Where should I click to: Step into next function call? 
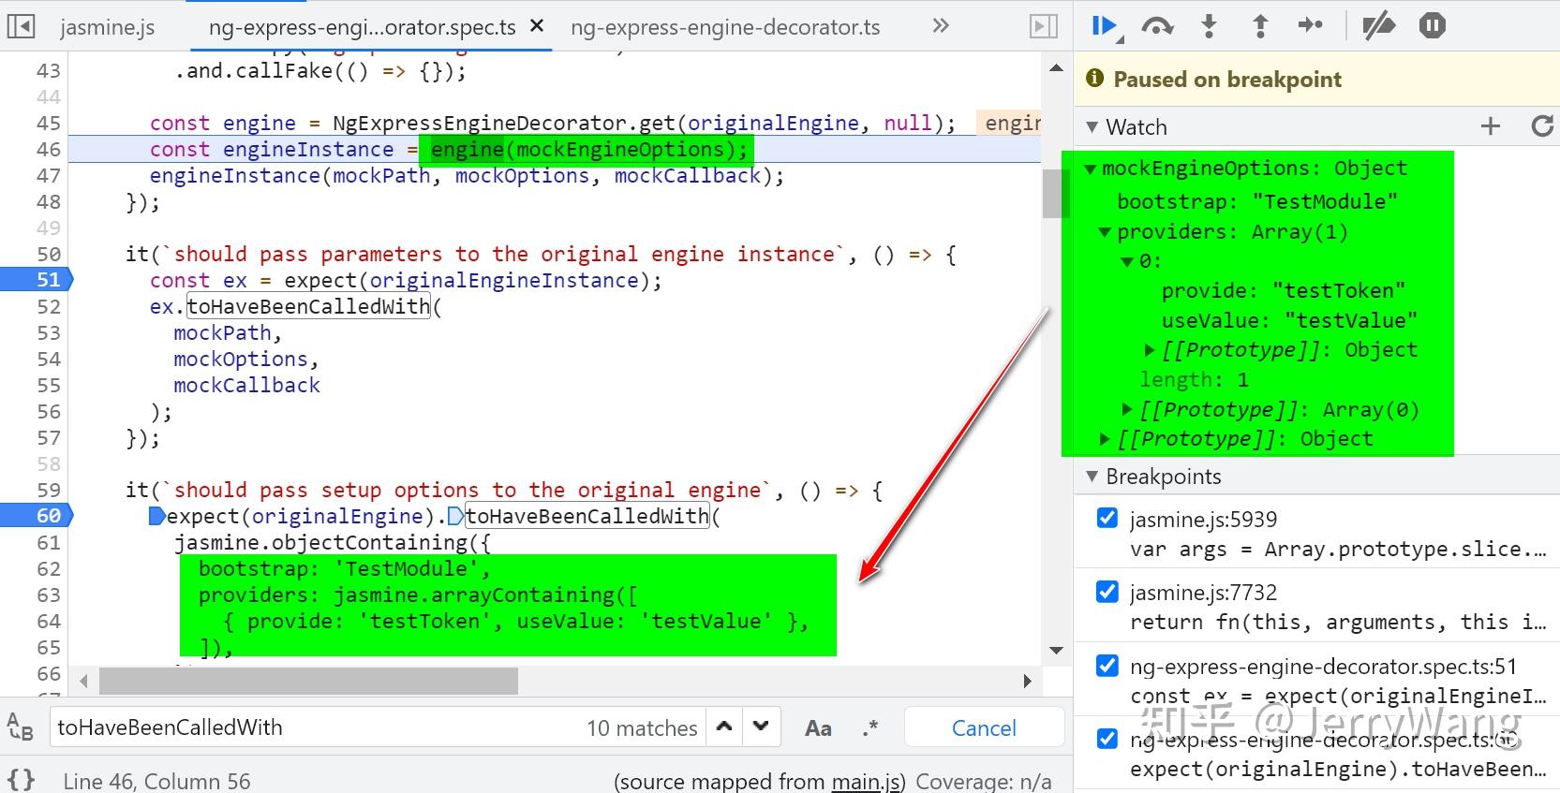pos(1210,26)
